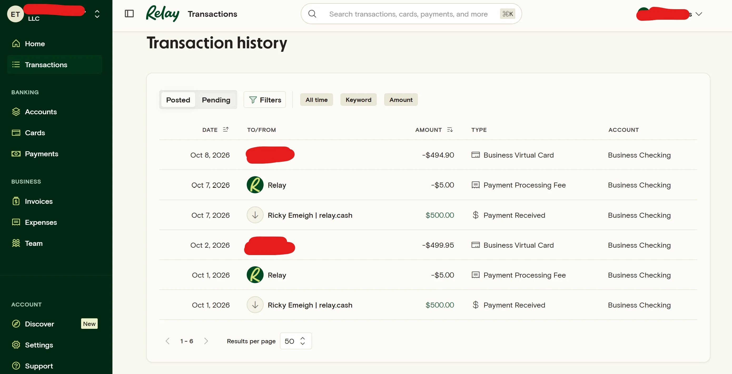Open Team in the sidebar

pyautogui.click(x=27, y=243)
